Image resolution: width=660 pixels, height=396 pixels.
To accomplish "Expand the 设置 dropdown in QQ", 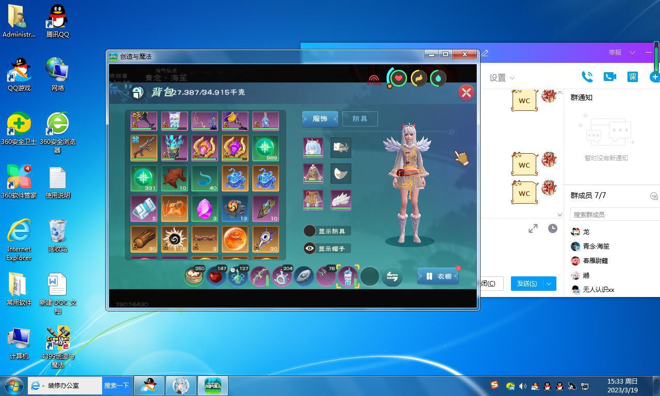I will 502,78.
